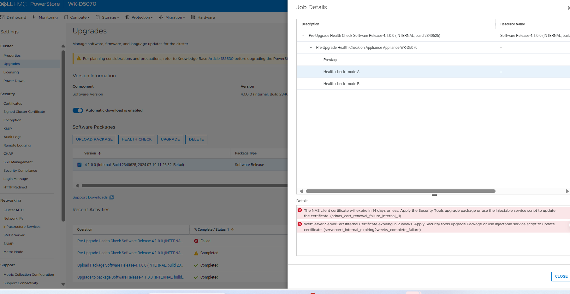Click the external-link icon beside Support Downloads
Image resolution: width=570 pixels, height=294 pixels.
point(112,197)
